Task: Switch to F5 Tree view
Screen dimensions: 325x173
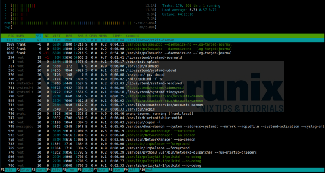Action: pos(70,170)
